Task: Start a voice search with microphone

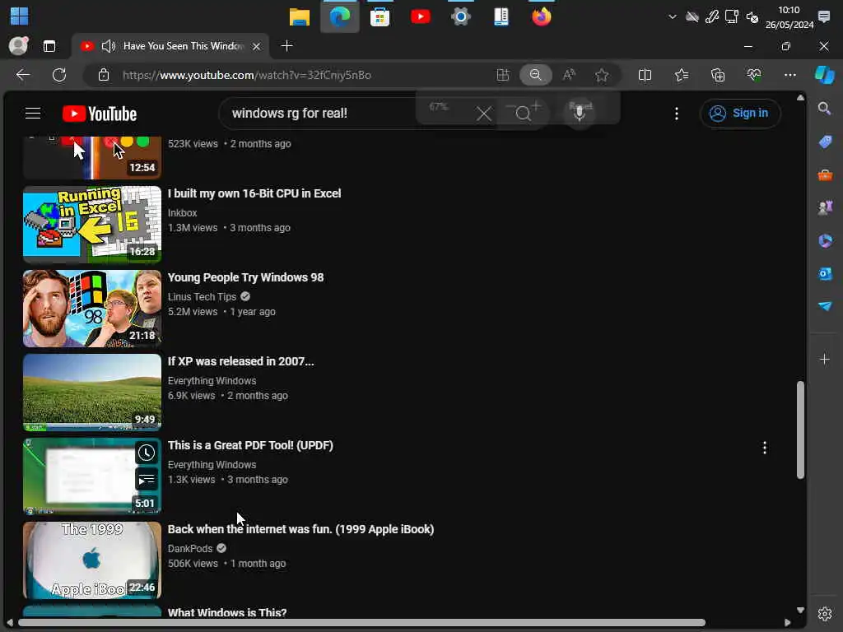Action: (579, 113)
